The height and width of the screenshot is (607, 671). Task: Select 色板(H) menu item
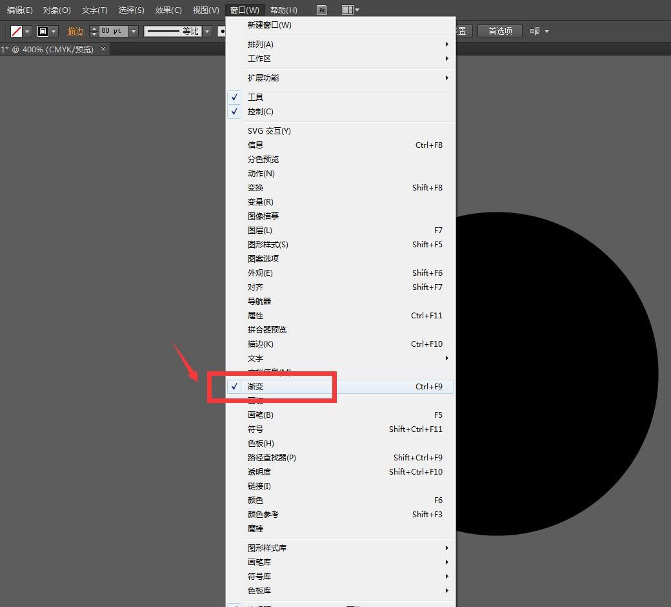coord(340,444)
